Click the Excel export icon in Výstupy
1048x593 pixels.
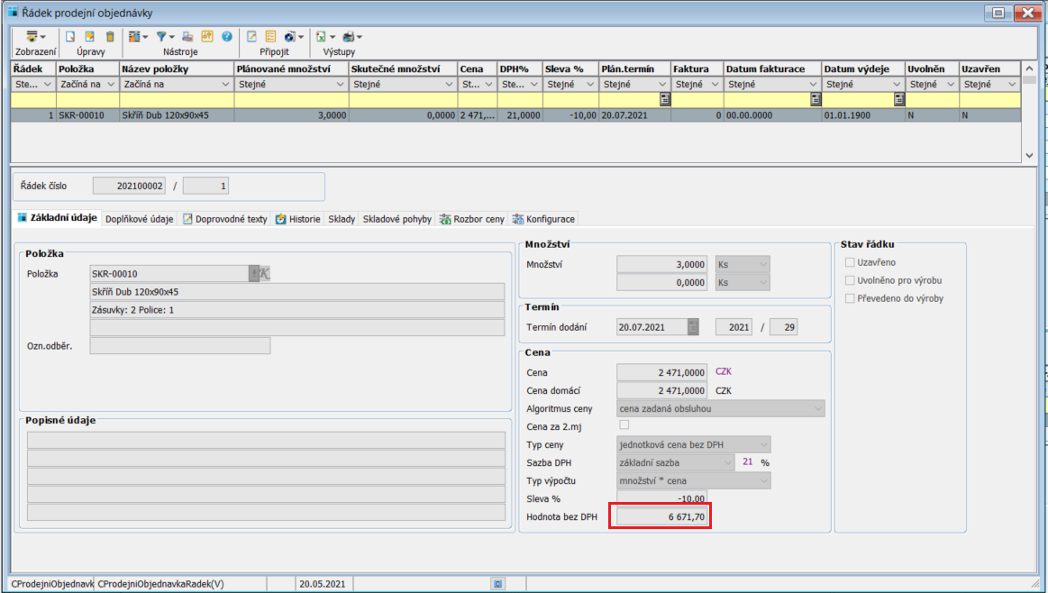(320, 37)
